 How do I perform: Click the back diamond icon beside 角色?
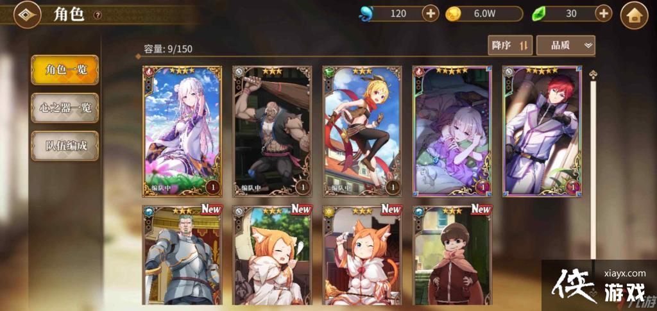click(28, 15)
